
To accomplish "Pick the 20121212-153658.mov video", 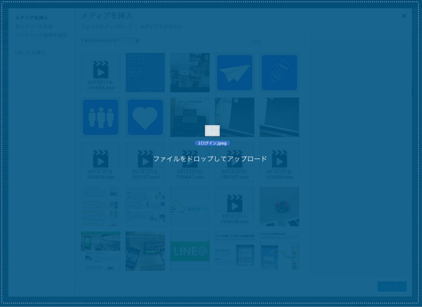I will pos(280,162).
